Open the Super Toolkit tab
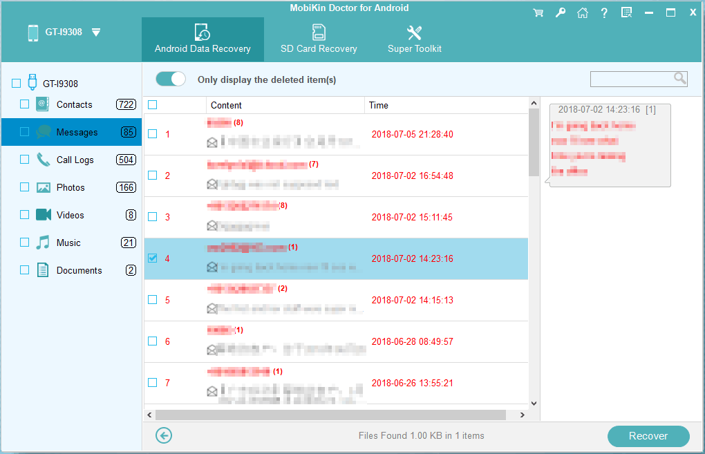The width and height of the screenshot is (705, 454). pos(414,39)
